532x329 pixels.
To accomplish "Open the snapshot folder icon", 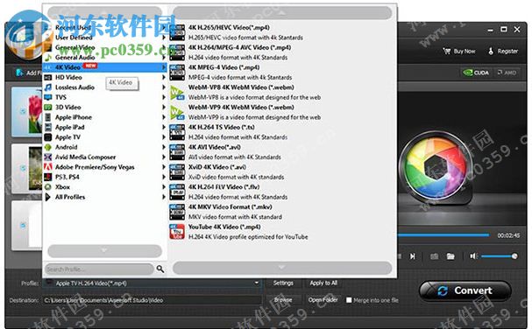I will [x=450, y=256].
